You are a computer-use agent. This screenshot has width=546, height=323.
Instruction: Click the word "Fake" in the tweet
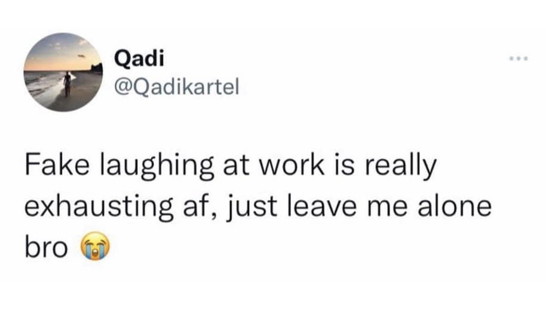click(x=51, y=167)
